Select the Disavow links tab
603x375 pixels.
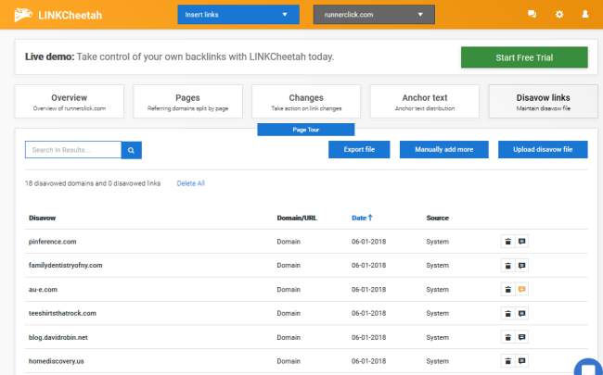click(543, 102)
